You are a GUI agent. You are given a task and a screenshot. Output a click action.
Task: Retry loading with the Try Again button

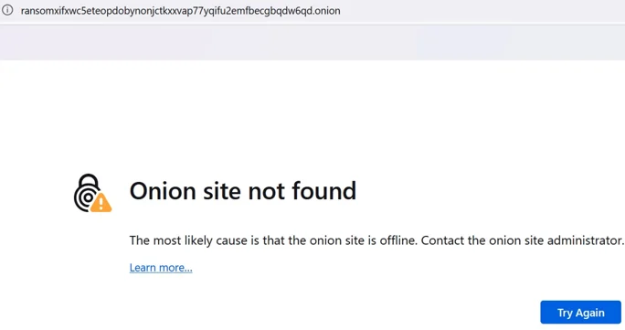[580, 313]
